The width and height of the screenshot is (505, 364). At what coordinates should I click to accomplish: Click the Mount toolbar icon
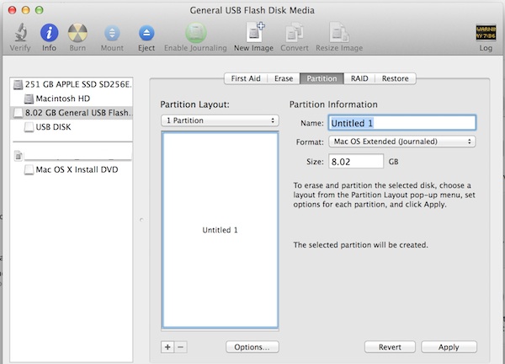(112, 33)
